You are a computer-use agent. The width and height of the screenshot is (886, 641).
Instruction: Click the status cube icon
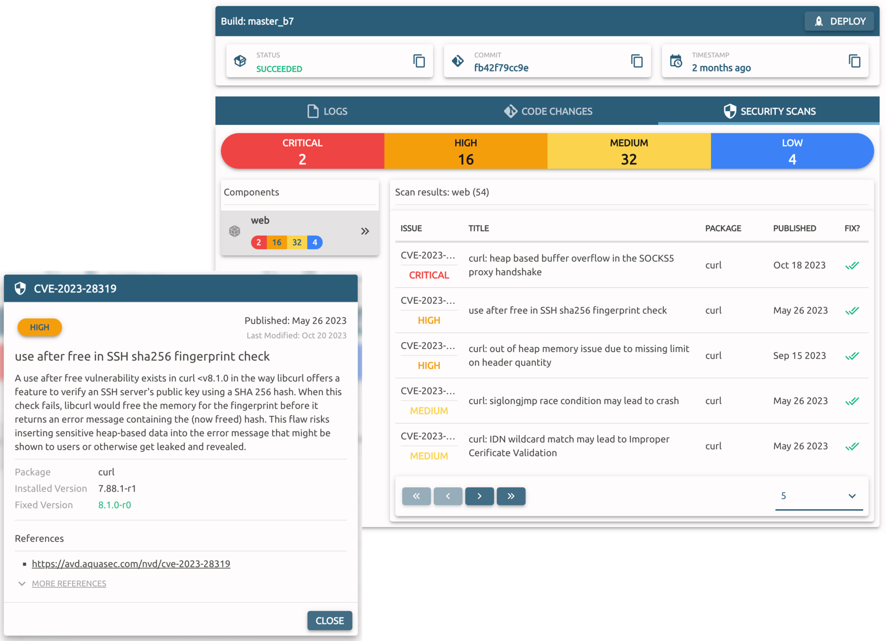tap(240, 61)
